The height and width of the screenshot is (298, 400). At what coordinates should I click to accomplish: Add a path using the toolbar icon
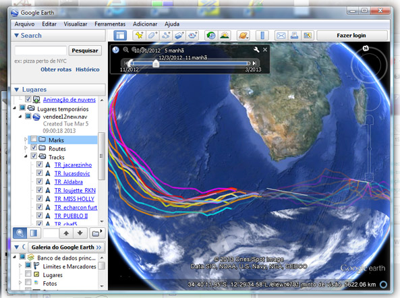166,36
